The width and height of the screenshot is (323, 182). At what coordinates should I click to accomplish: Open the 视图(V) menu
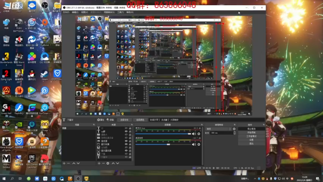[x=84, y=13]
